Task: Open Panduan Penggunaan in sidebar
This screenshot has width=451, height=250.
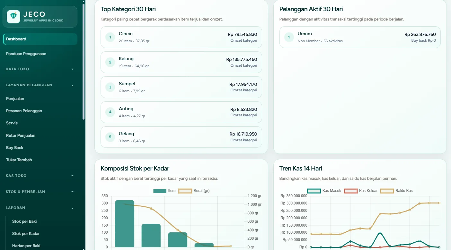Action: click(x=26, y=54)
